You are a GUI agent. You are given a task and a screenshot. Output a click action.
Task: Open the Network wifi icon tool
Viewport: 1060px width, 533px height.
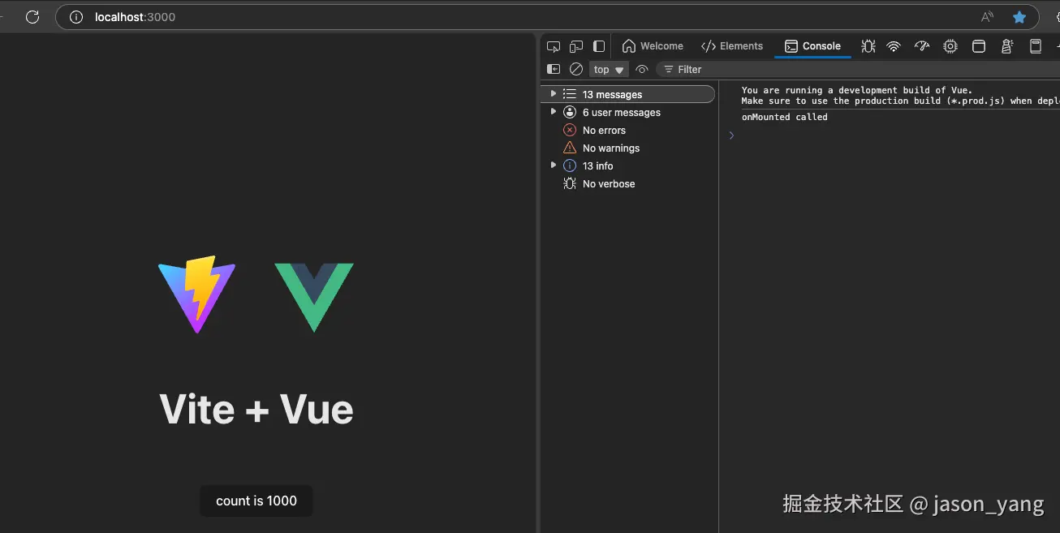894,46
